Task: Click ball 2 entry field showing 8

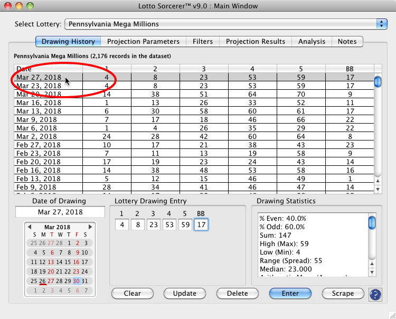Action: [138, 224]
